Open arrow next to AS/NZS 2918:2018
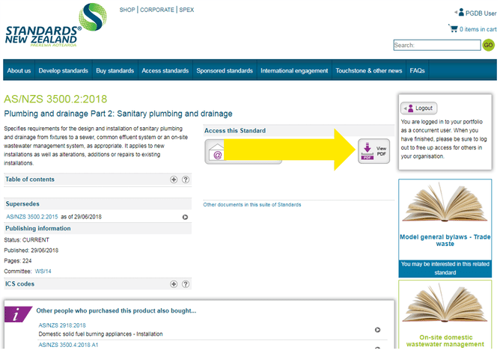This screenshot has width=500, height=350. pyautogui.click(x=378, y=329)
